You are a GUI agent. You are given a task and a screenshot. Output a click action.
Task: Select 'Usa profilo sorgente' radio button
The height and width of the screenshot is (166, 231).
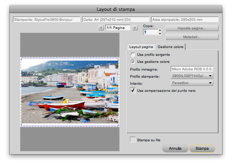point(133,55)
